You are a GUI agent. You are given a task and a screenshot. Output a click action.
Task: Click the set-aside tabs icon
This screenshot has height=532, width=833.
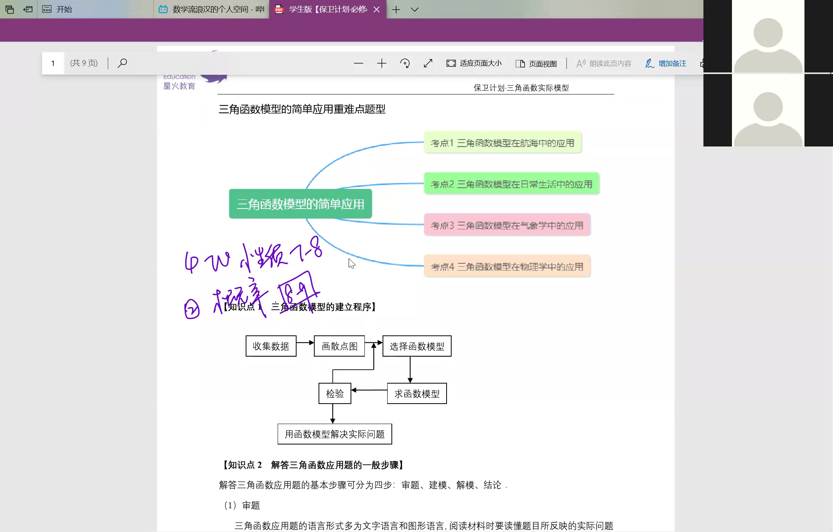coord(28,9)
